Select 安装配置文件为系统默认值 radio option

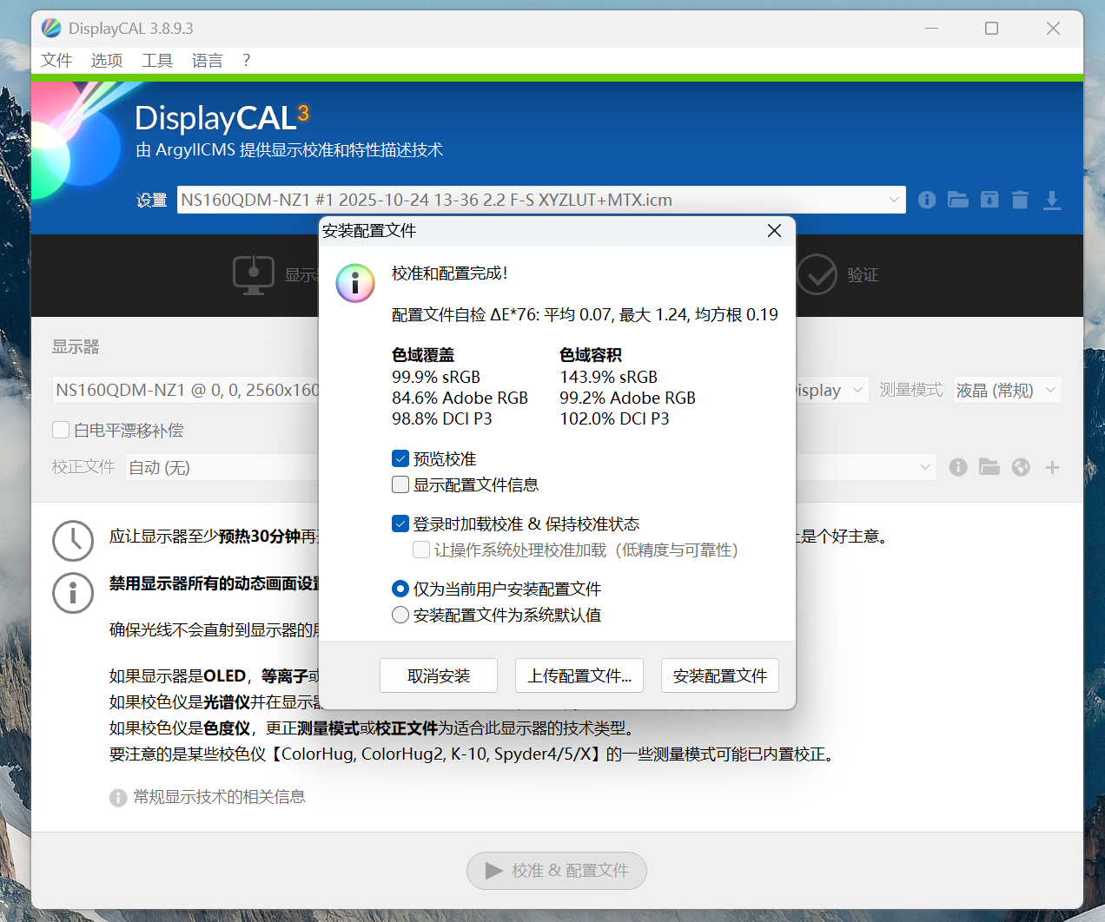(x=400, y=615)
